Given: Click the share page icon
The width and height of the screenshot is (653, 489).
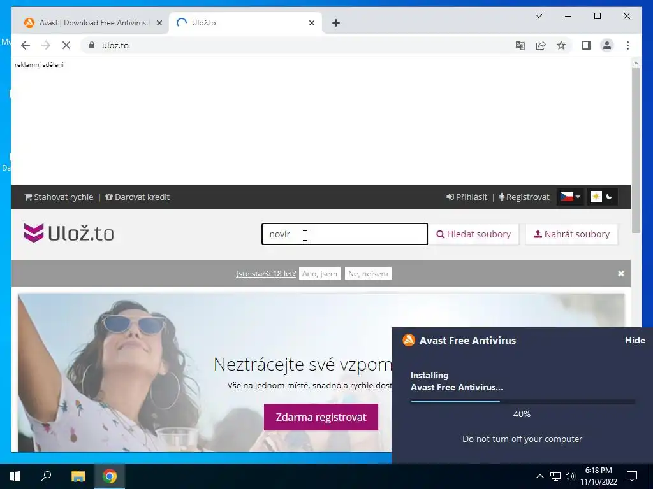Looking at the screenshot, I should tap(541, 45).
